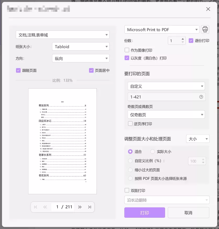Click 奇数页或偶数页 label
The image size is (219, 229).
click(140, 107)
